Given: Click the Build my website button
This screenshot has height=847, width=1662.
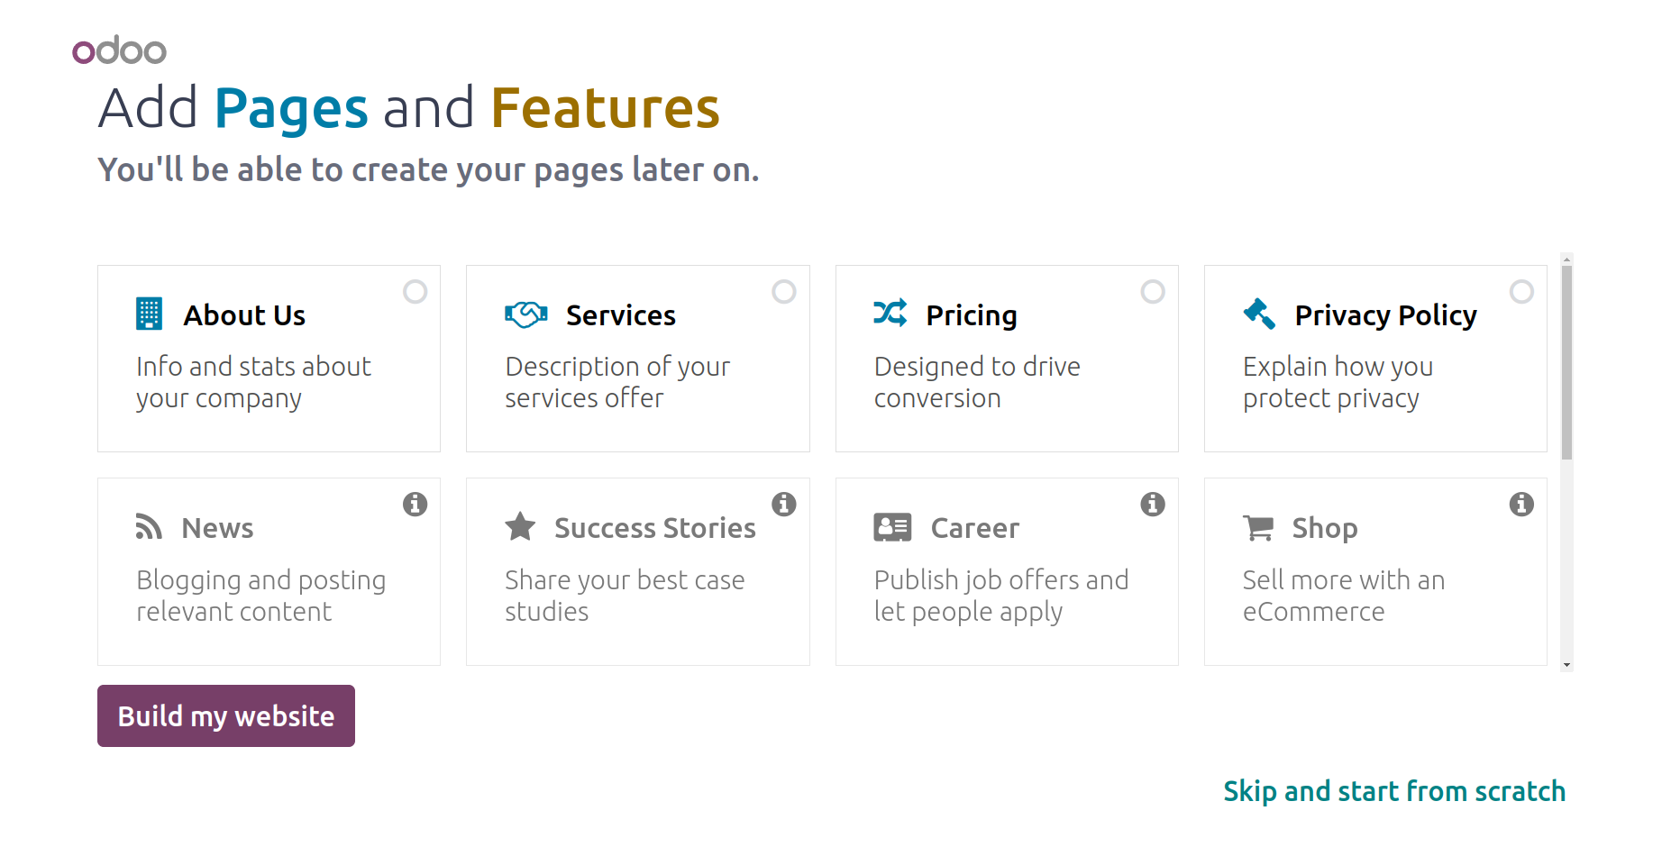Looking at the screenshot, I should pyautogui.click(x=226, y=715).
